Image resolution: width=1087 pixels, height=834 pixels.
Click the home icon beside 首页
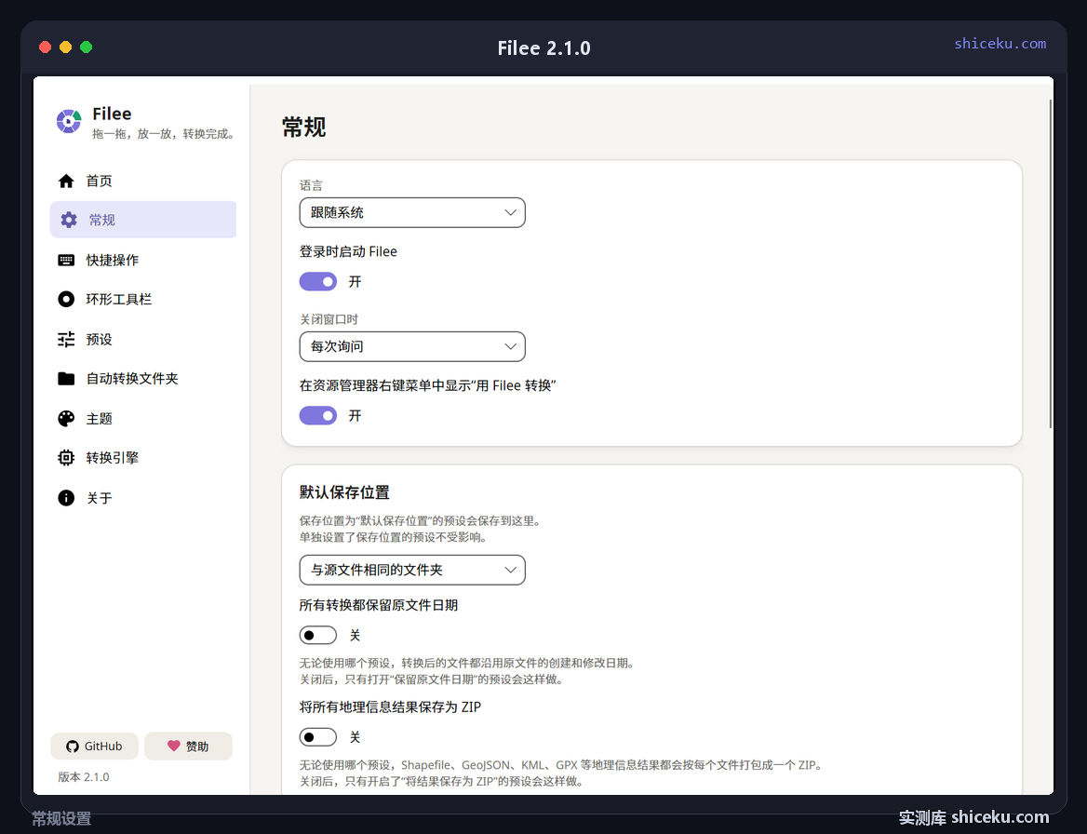pyautogui.click(x=66, y=181)
